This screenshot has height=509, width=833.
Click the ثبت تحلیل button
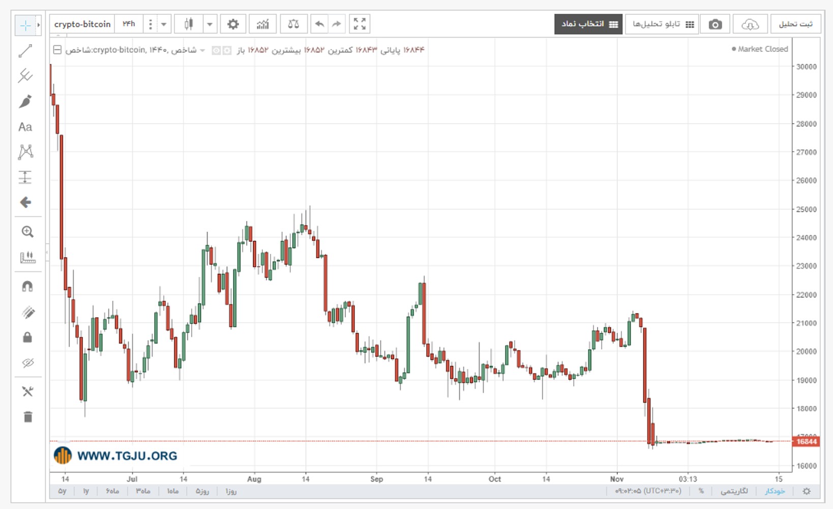point(796,24)
